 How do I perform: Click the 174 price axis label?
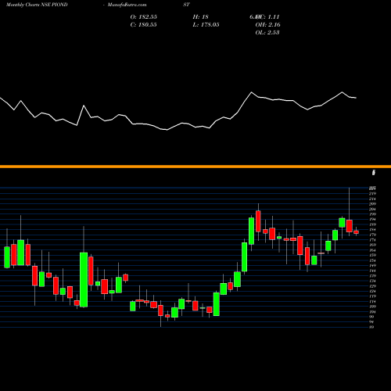[372, 240]
